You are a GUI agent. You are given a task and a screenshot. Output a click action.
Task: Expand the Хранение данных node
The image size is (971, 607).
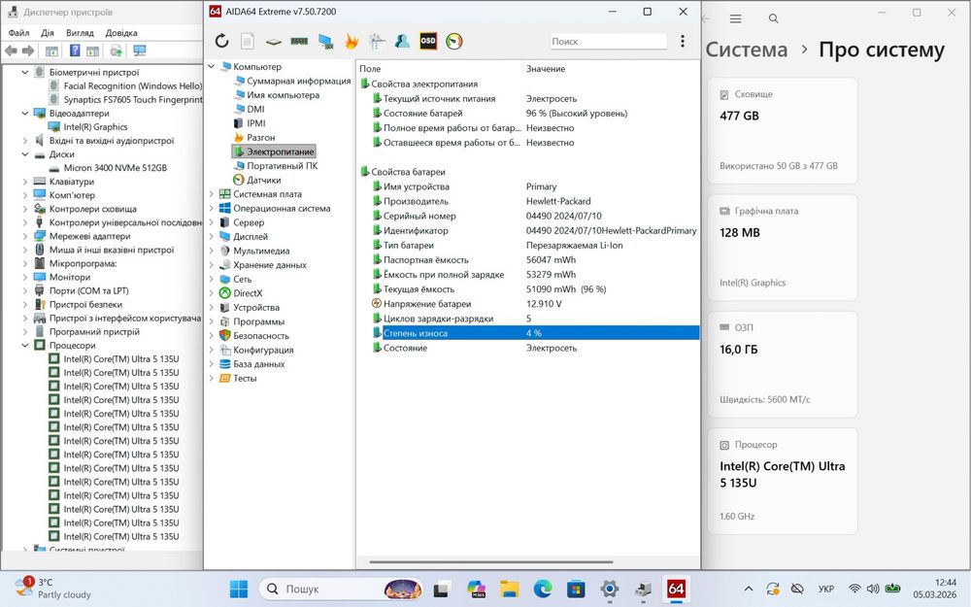[x=211, y=265]
